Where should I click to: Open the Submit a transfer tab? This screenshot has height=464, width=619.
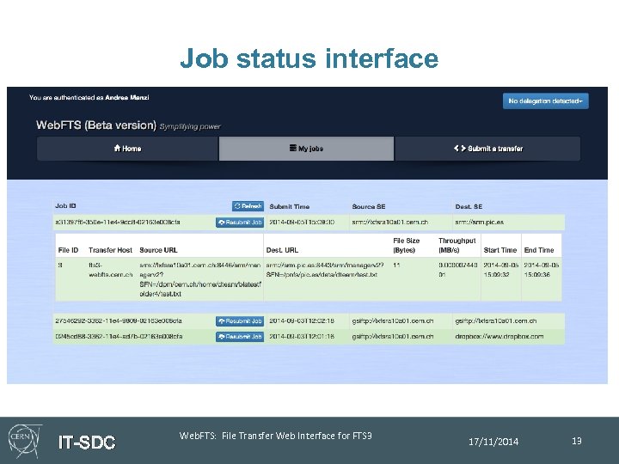click(487, 149)
